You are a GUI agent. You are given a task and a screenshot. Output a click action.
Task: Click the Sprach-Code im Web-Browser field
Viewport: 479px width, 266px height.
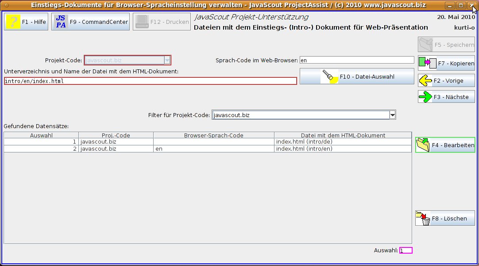coord(356,60)
